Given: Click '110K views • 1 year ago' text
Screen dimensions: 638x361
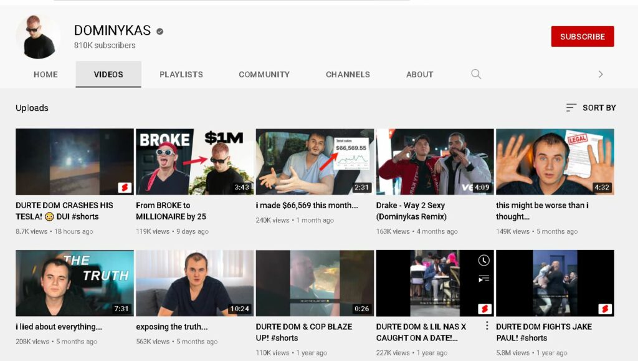Looking at the screenshot, I should [292, 352].
